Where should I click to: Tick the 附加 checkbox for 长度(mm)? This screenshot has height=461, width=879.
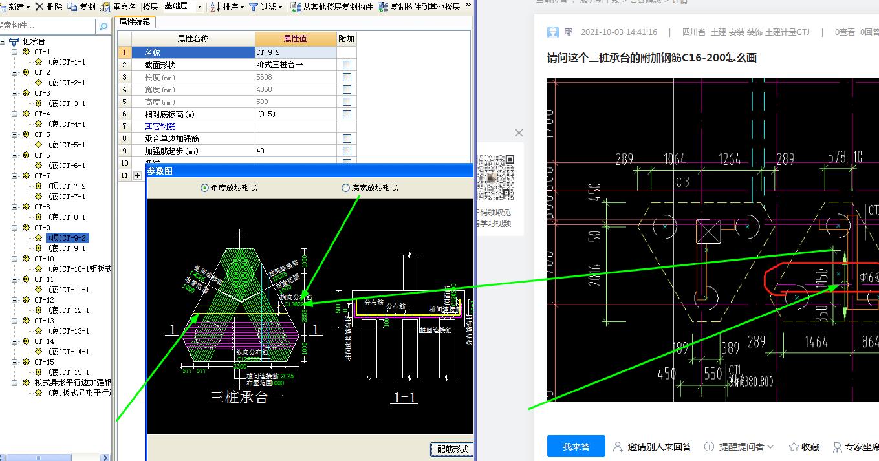(x=347, y=78)
